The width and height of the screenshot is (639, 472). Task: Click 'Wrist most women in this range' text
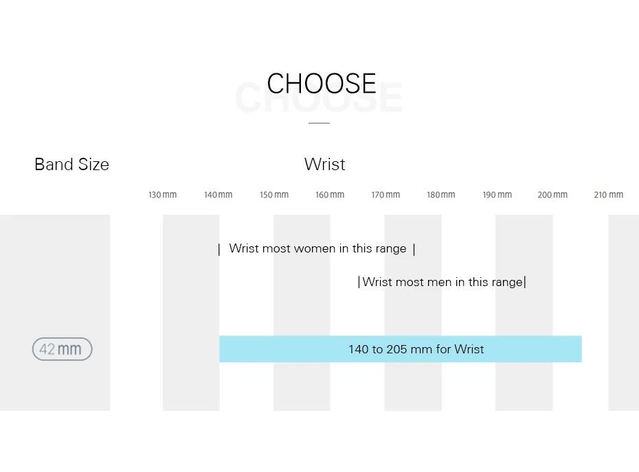coord(317,248)
